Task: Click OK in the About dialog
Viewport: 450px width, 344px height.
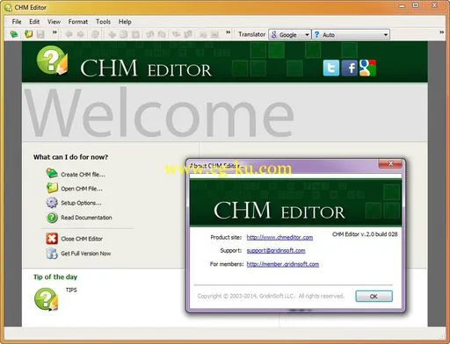Action: click(374, 297)
